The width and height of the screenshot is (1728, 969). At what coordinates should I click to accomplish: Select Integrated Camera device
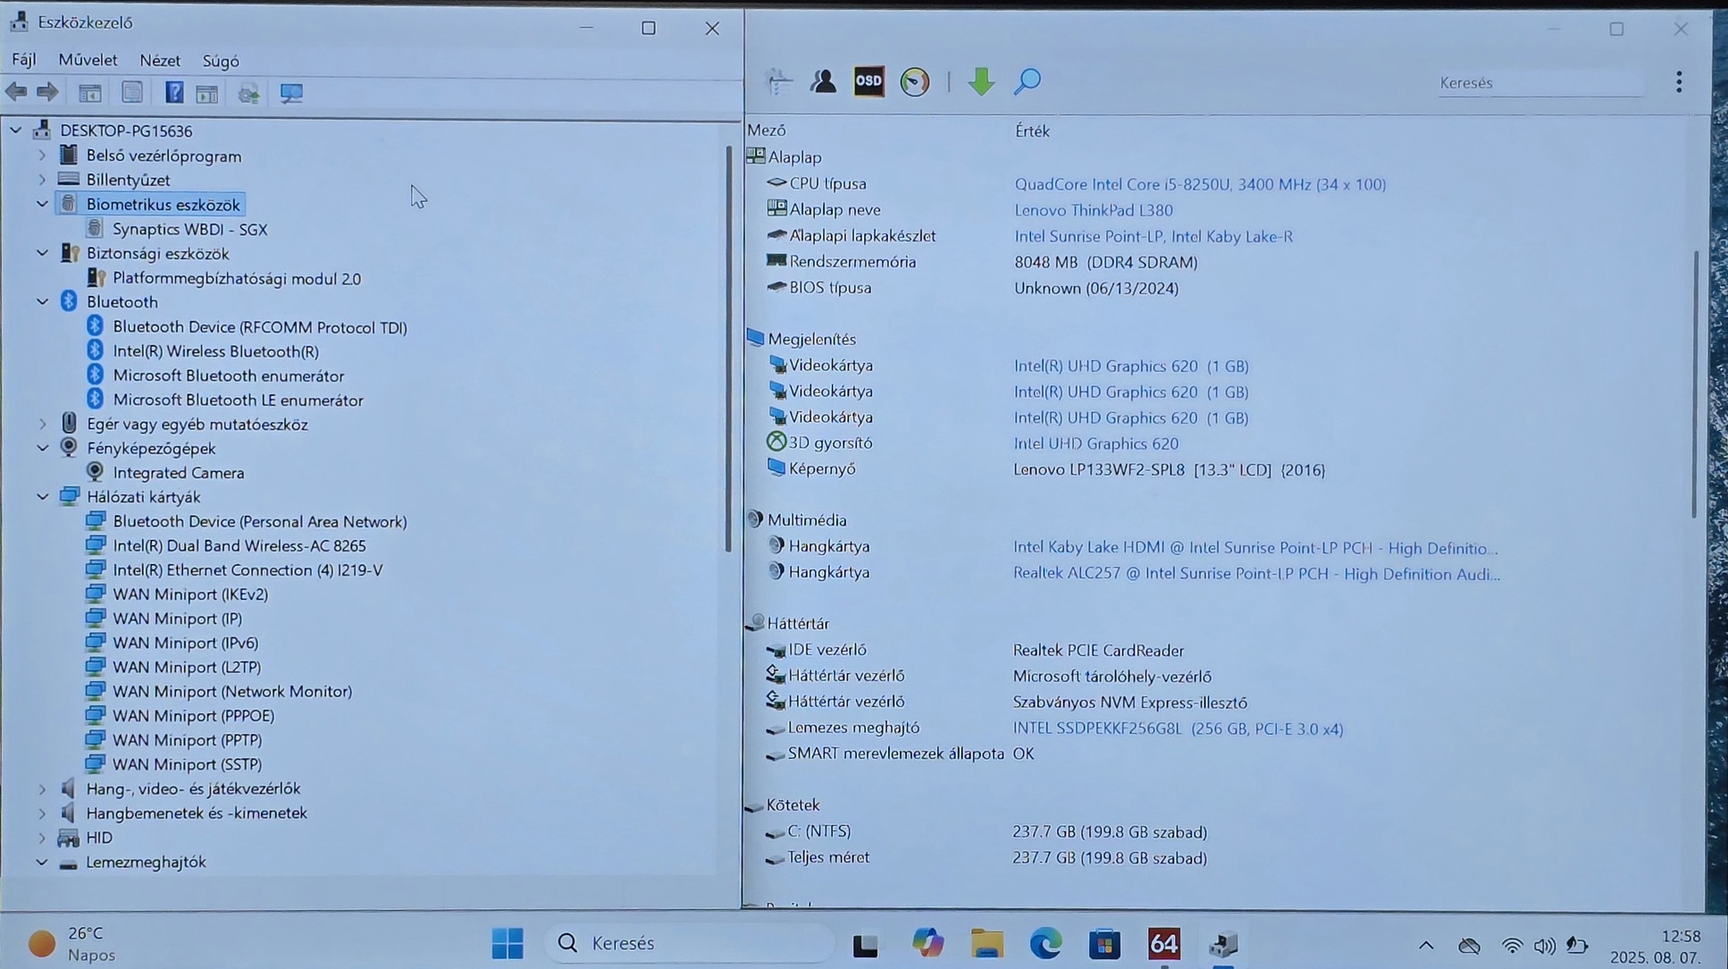point(178,473)
